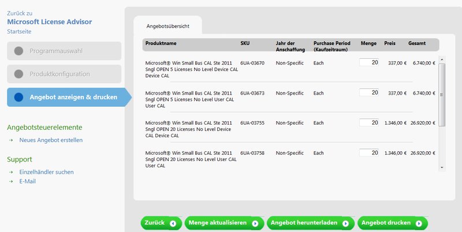Click the Zurück button

tap(161, 223)
